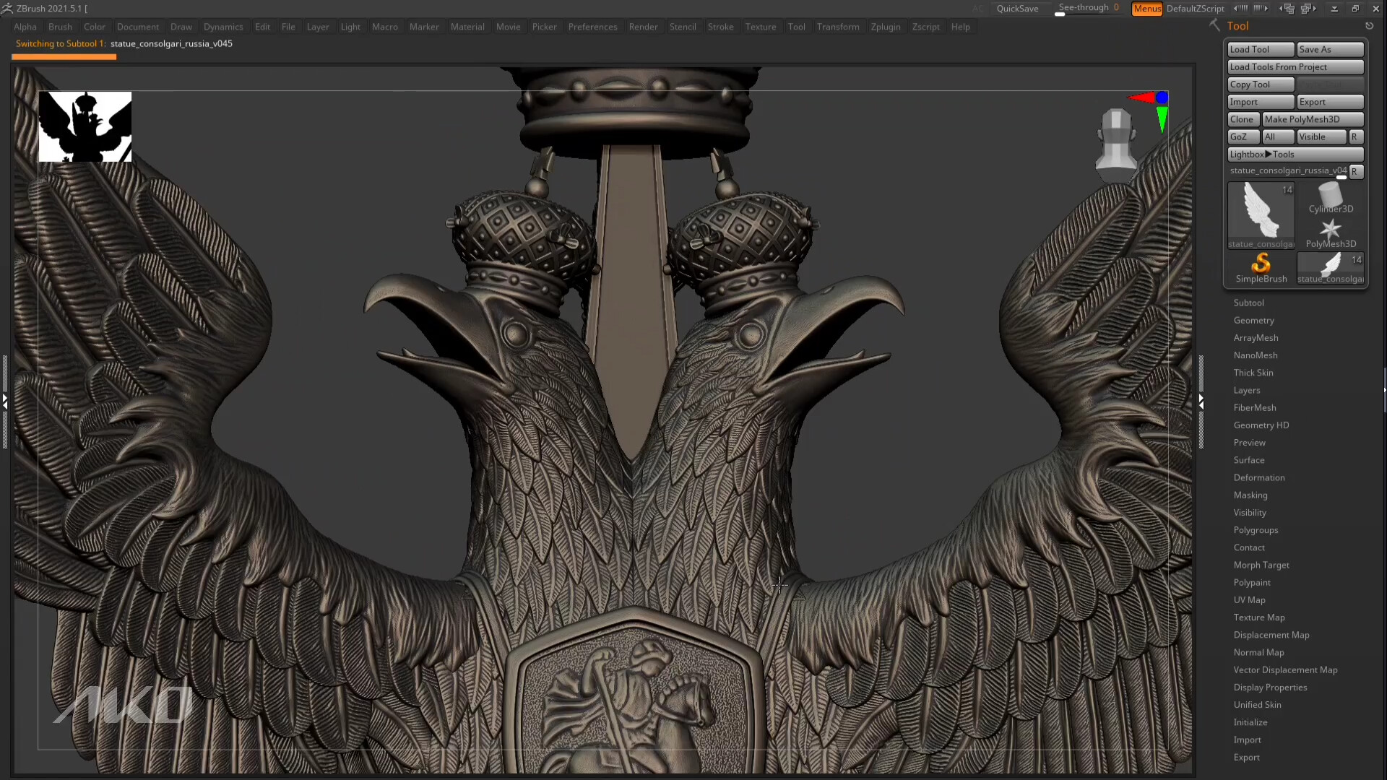Image resolution: width=1387 pixels, height=780 pixels.
Task: Open the Morph Target section
Action: click(x=1261, y=565)
